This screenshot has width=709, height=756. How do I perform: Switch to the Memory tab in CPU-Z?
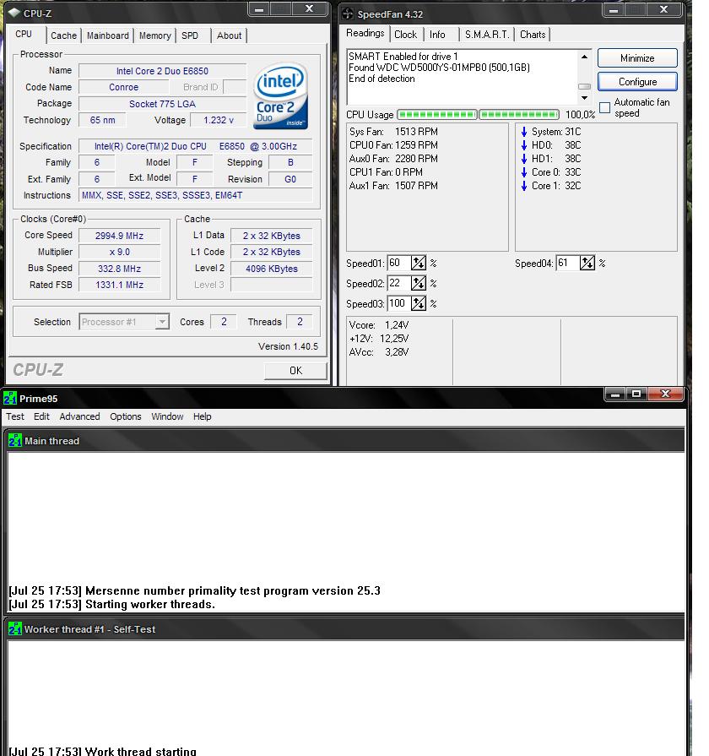click(x=155, y=35)
